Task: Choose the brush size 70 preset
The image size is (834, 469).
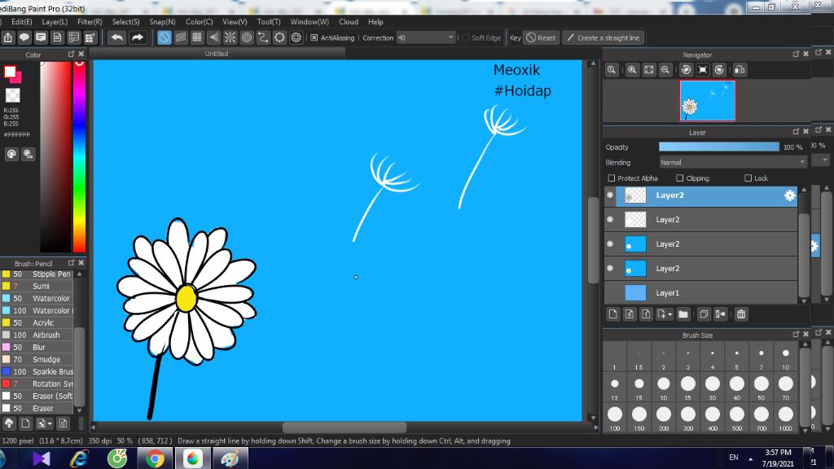Action: point(786,387)
